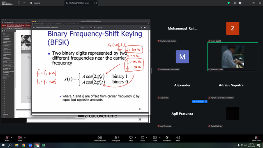Click the Muhammad Raihan name label
The width and height of the screenshot is (263, 148).
[167, 41]
